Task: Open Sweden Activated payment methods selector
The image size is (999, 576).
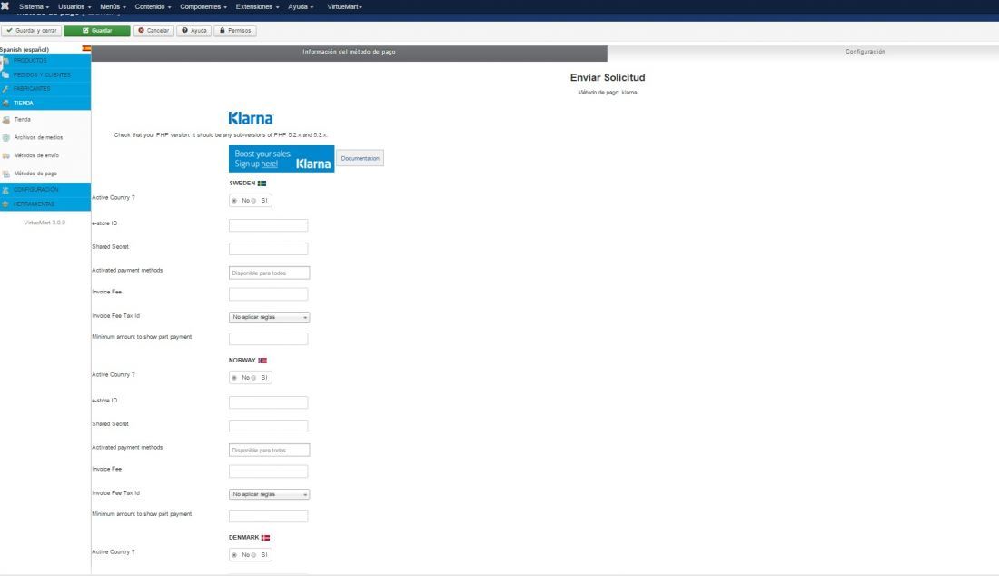Action: 269,273
